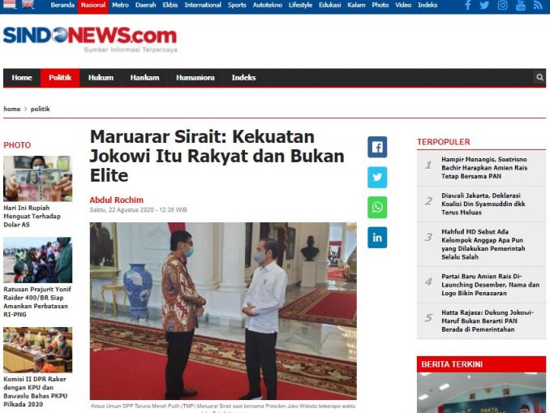View Komisi II DPR Raker thumbnail

(38, 350)
